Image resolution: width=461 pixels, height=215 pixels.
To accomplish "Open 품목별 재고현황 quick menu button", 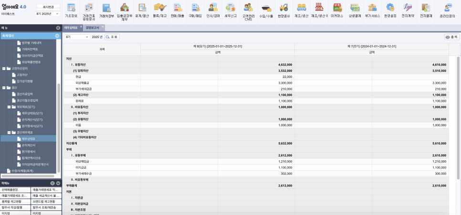I will click(x=15, y=202).
